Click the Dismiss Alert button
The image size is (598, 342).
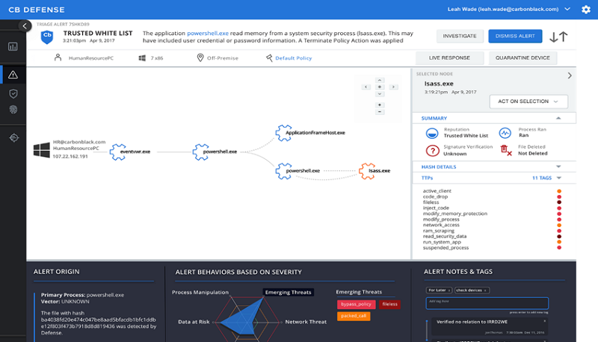[515, 36]
